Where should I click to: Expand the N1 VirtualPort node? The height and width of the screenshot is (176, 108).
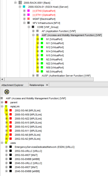[x=38, y=39]
